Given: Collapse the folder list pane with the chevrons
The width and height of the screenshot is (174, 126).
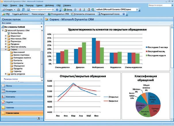Looking at the screenshot, I should (41, 19).
